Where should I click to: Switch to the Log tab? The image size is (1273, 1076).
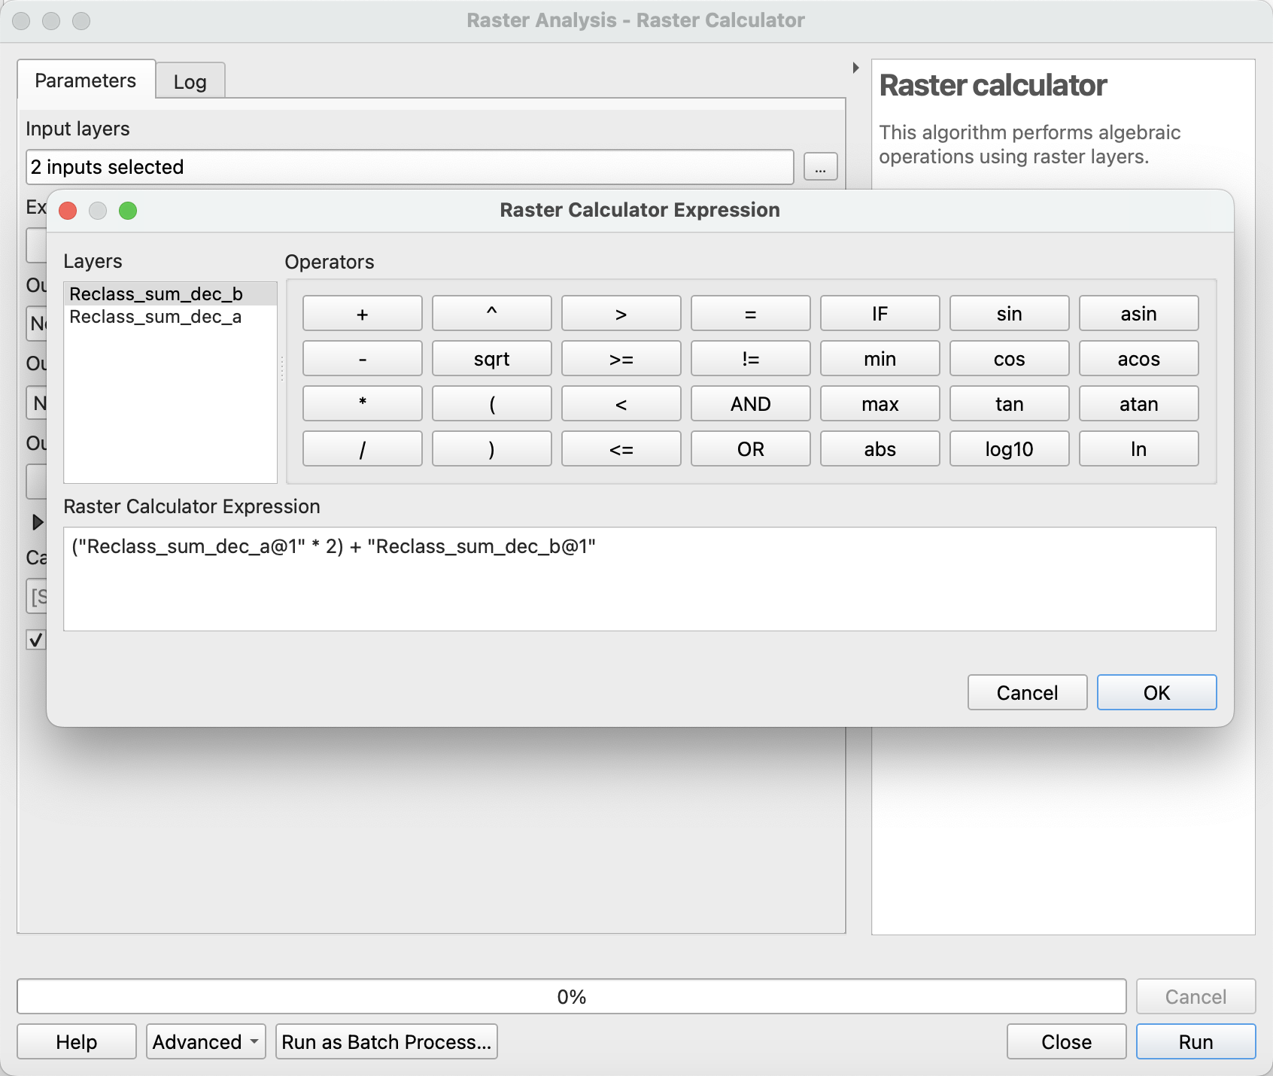point(190,81)
